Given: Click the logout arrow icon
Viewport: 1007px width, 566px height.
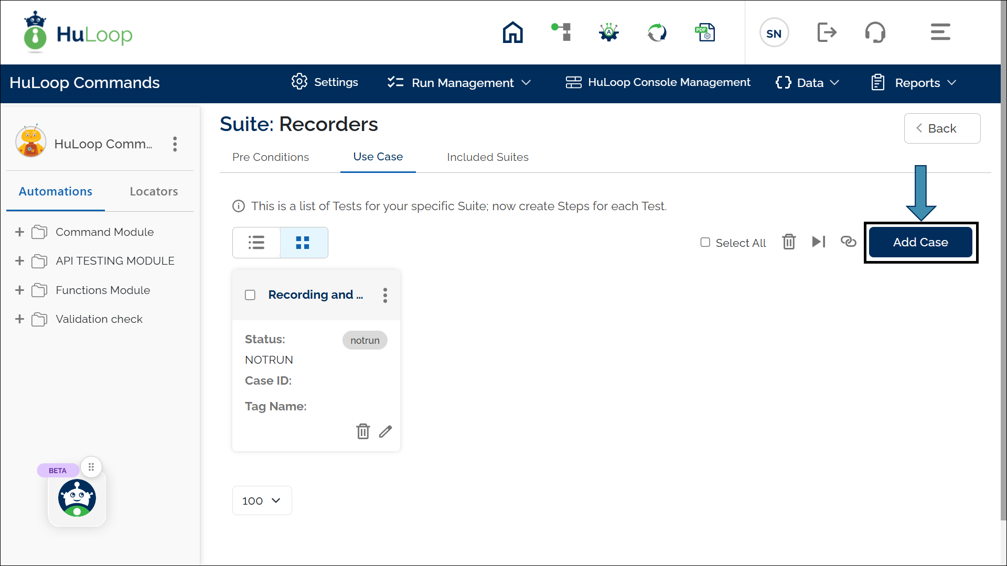Looking at the screenshot, I should point(827,32).
